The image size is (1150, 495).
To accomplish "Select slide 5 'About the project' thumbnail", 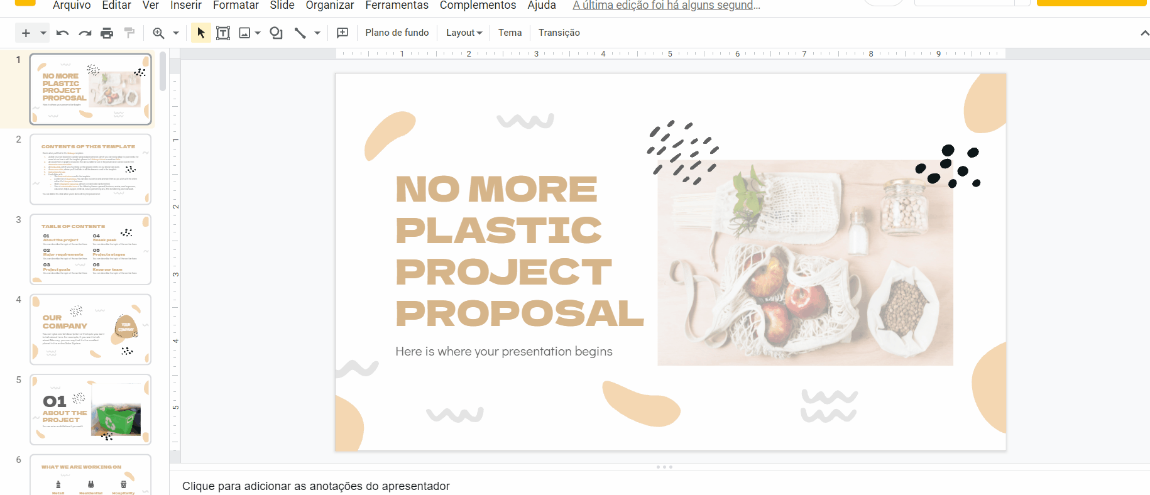I will coord(90,410).
